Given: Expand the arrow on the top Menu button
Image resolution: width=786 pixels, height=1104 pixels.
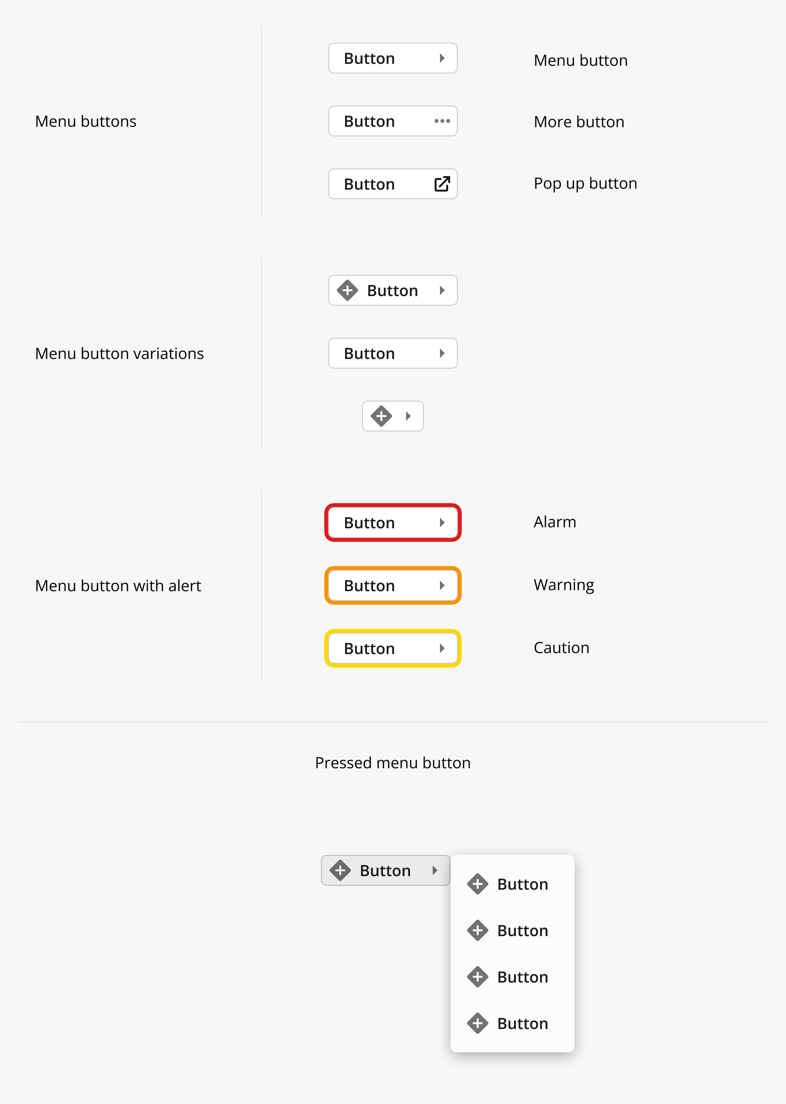Looking at the screenshot, I should coord(442,58).
